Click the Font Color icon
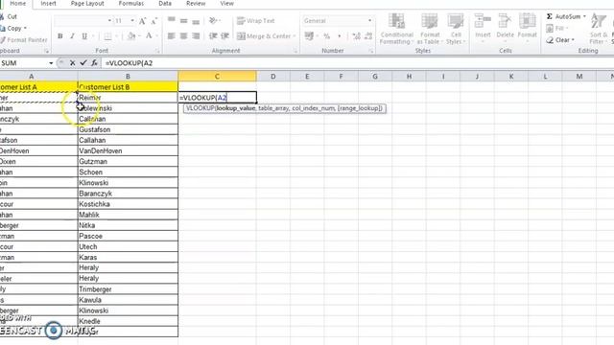614x345 pixels. click(149, 36)
